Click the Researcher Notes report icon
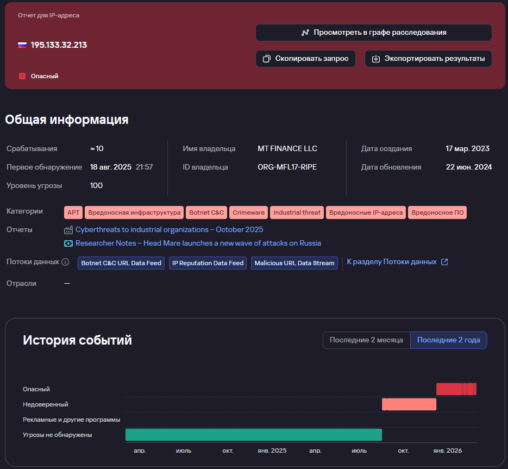The width and height of the screenshot is (508, 469). pos(68,243)
